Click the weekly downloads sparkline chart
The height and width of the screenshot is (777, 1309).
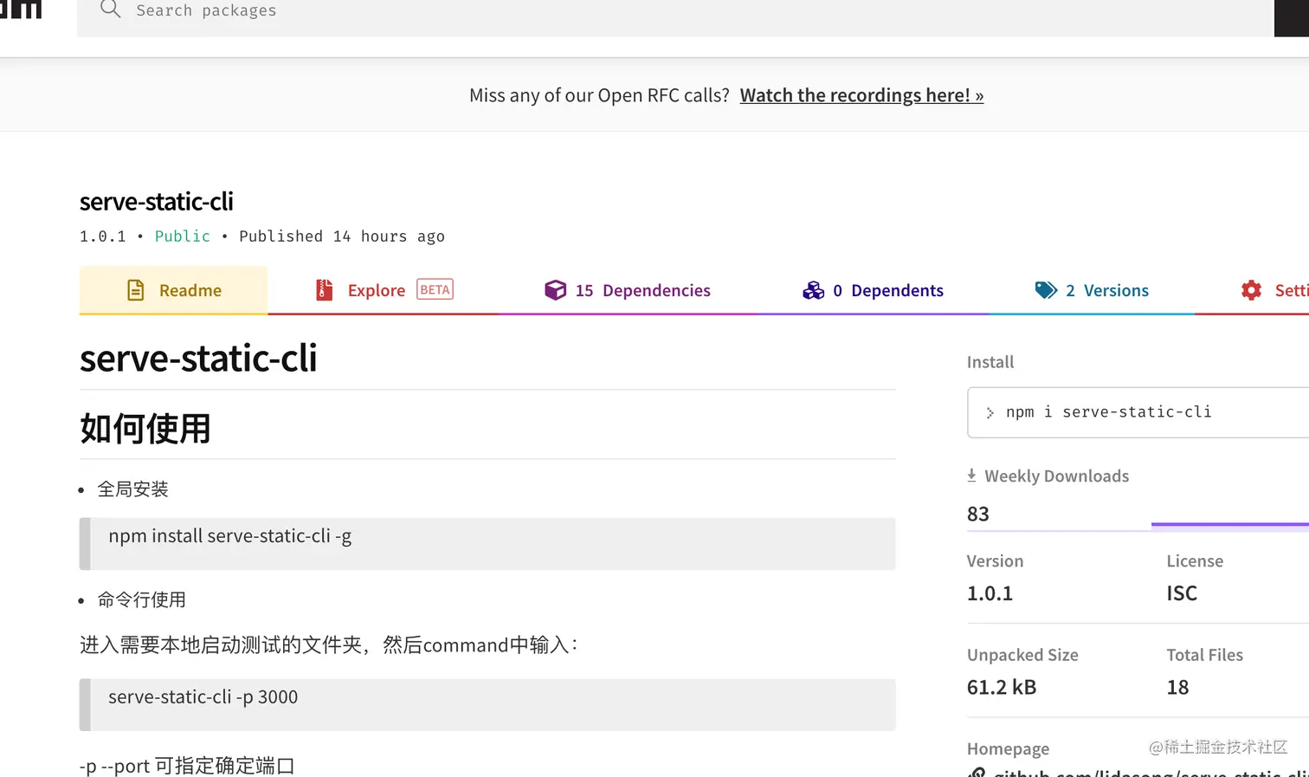tap(1230, 522)
